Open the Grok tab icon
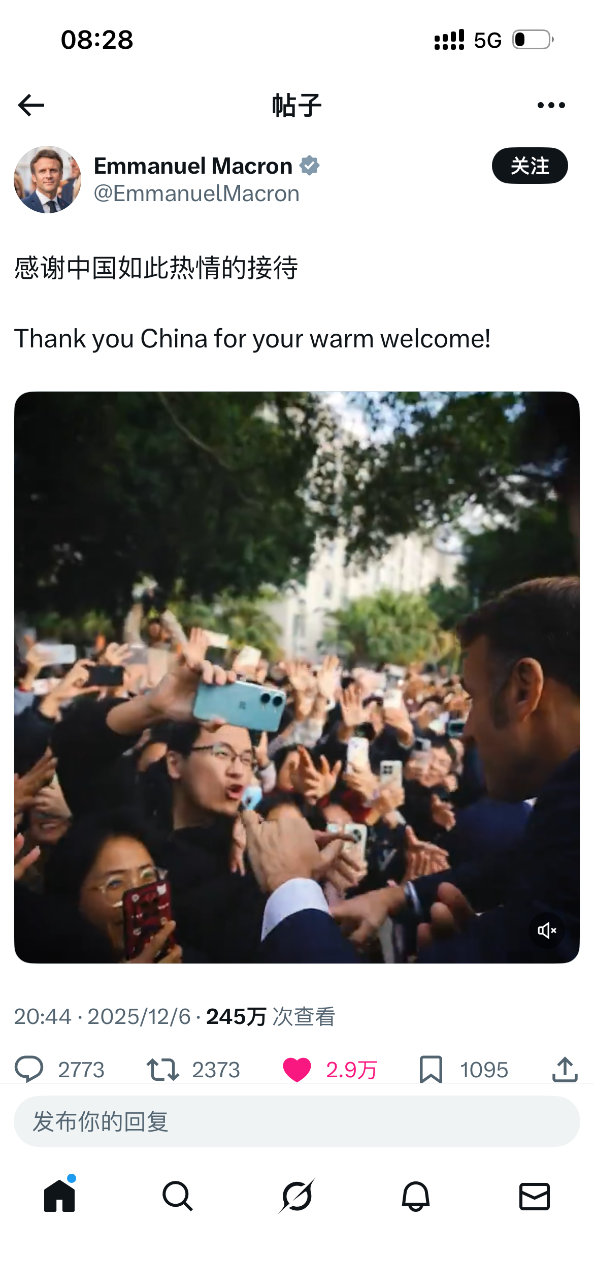Viewport: 594px width, 1286px height. pos(297,1196)
